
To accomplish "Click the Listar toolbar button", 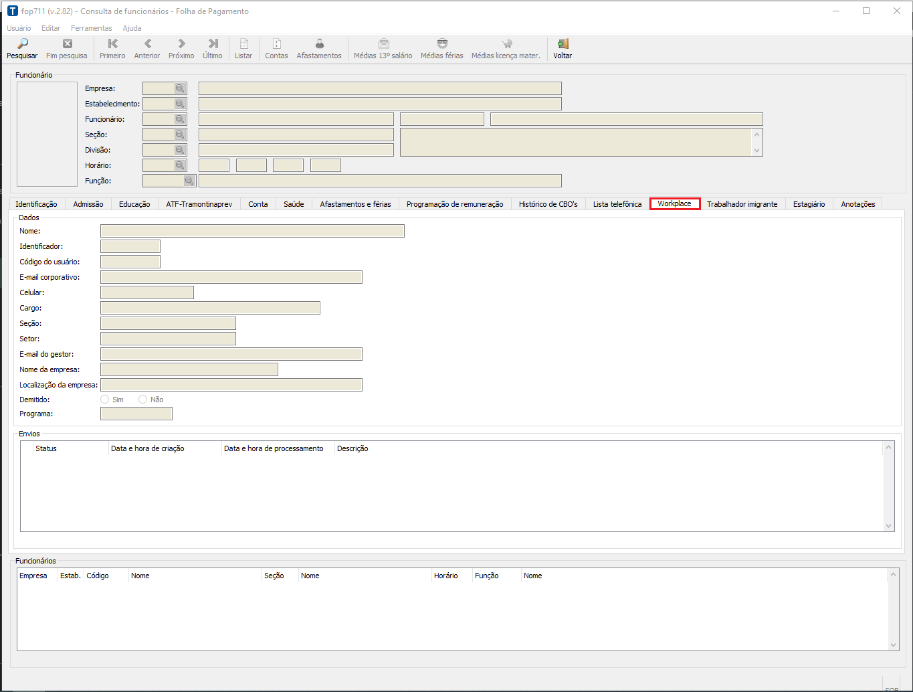I will [x=243, y=44].
